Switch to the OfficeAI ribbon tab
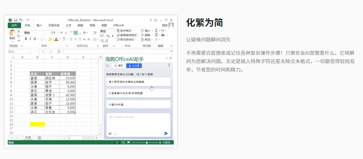 pos(119,25)
